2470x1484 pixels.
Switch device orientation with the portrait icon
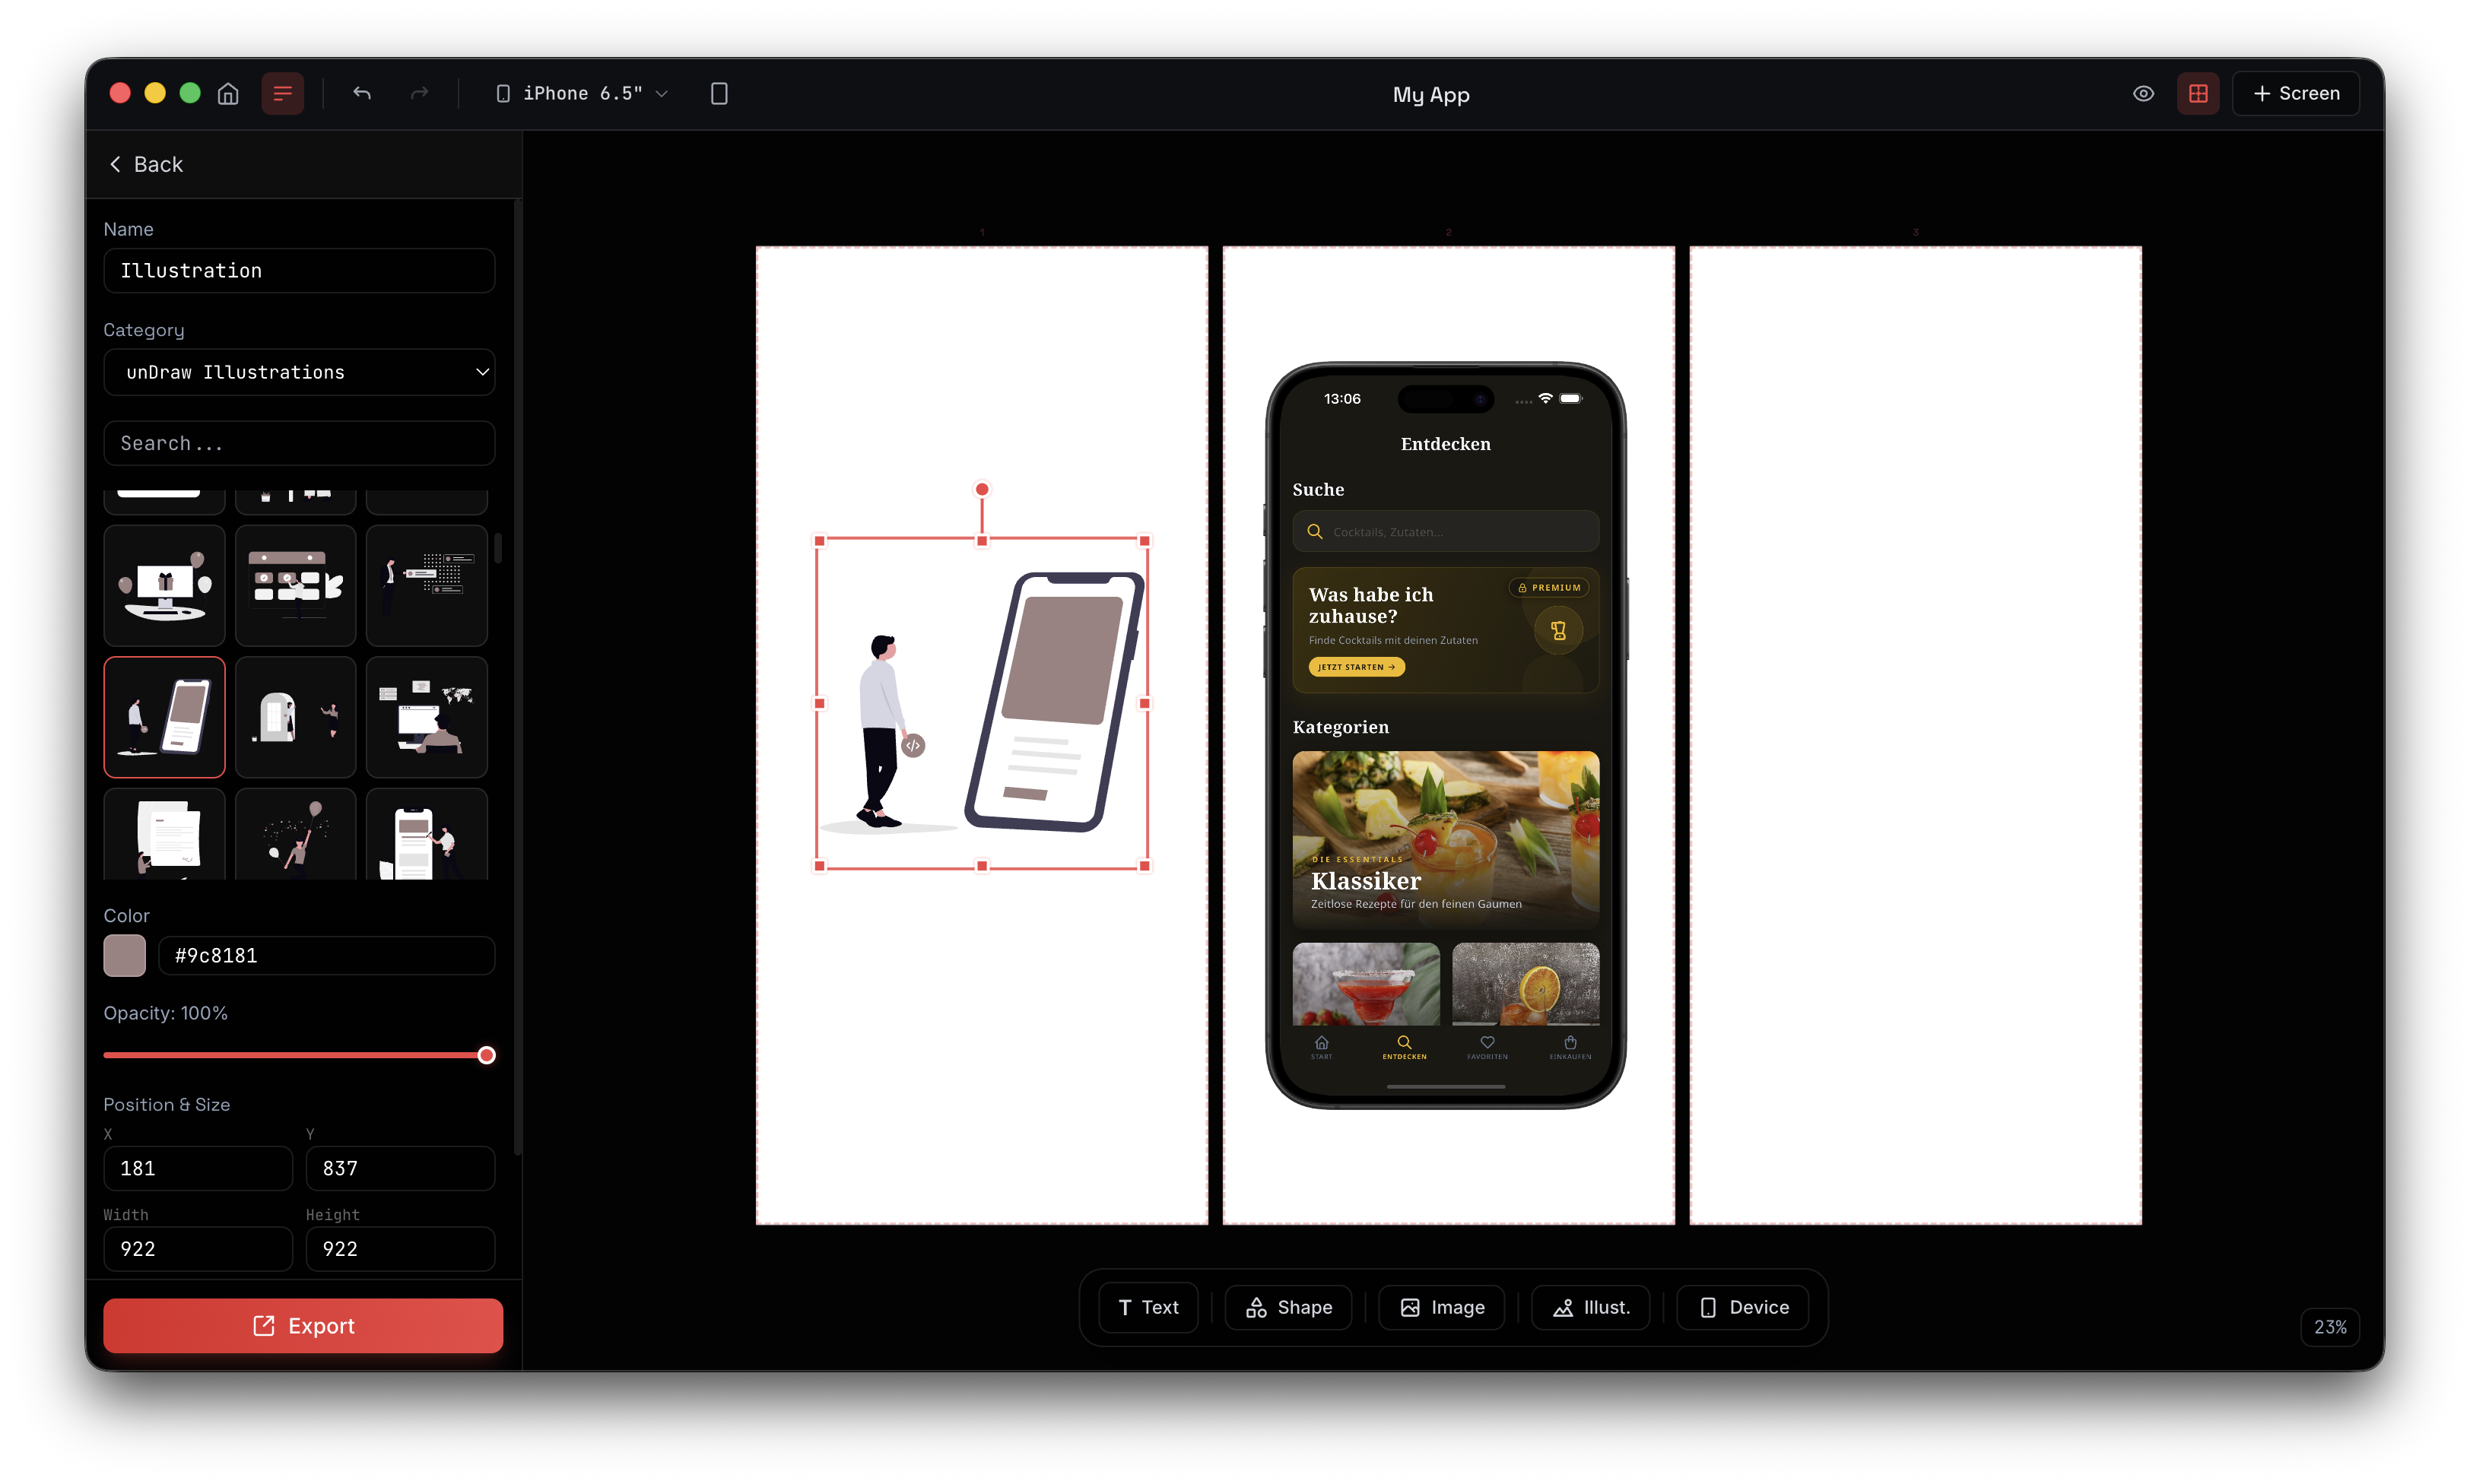point(719,93)
